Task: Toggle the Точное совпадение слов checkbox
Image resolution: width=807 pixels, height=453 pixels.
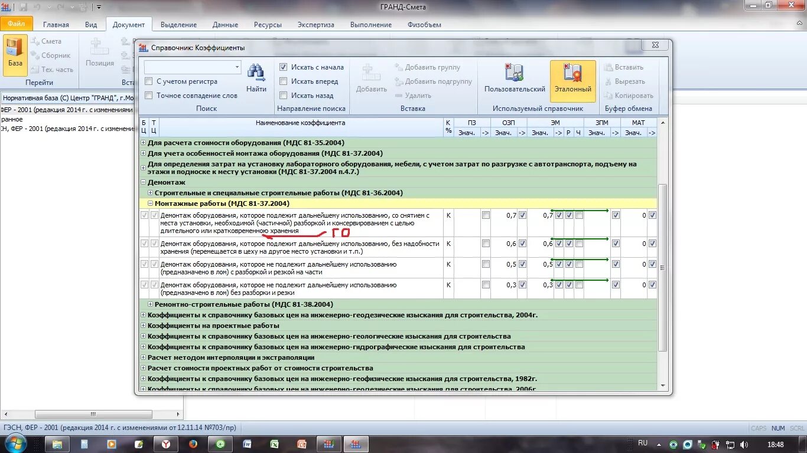Action: click(149, 96)
